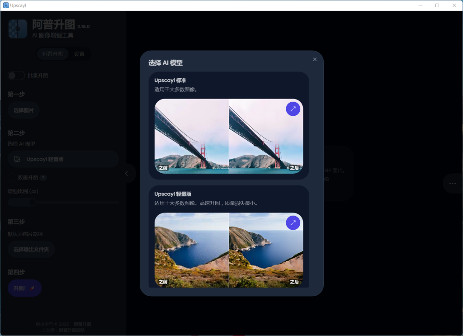Check the 双重升图 double upscale option

12,177
